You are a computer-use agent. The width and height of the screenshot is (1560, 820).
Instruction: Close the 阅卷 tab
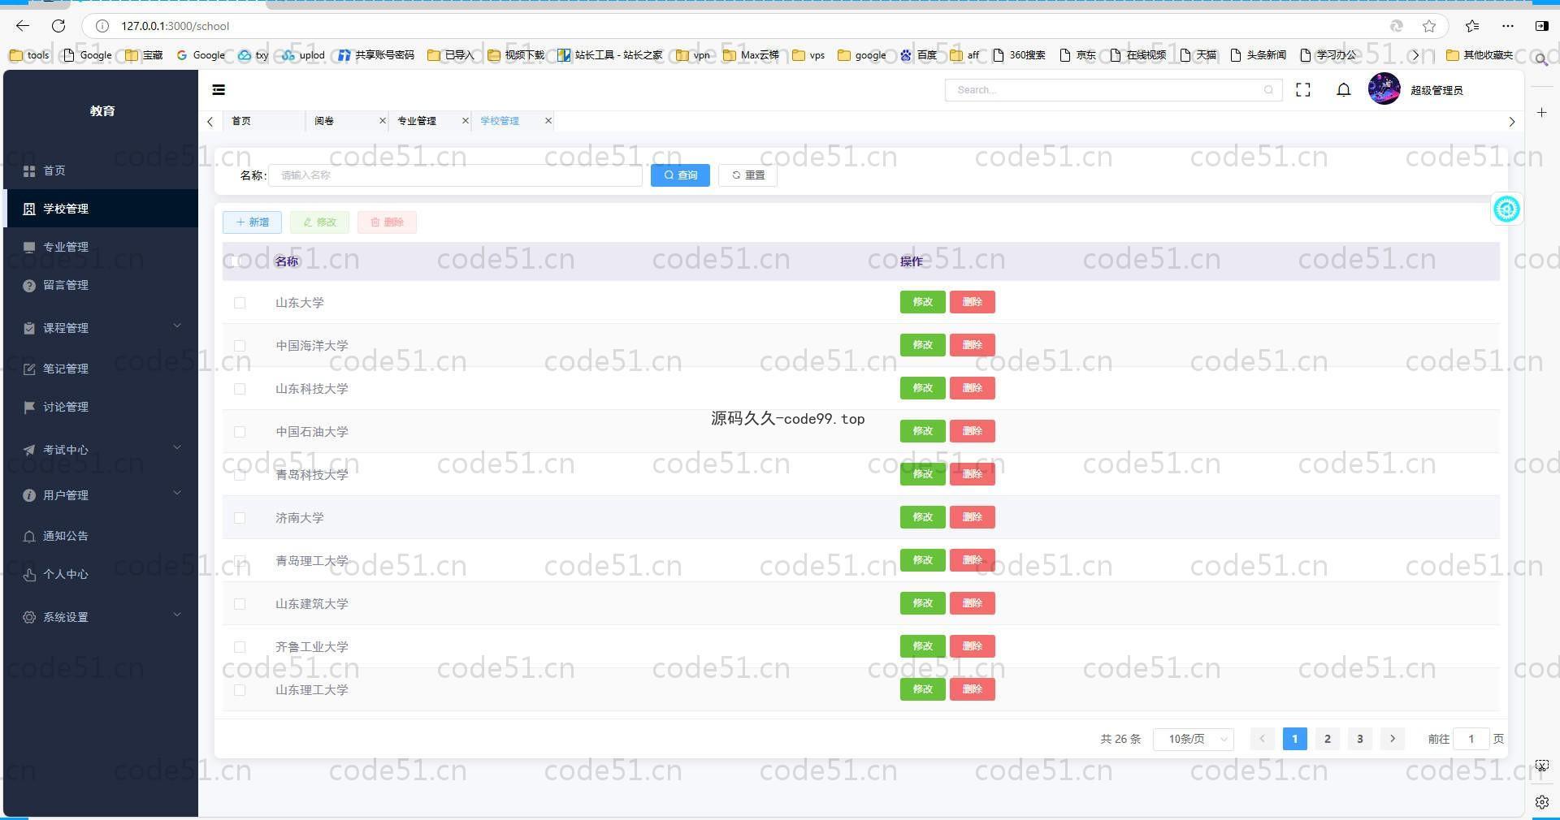(x=383, y=121)
